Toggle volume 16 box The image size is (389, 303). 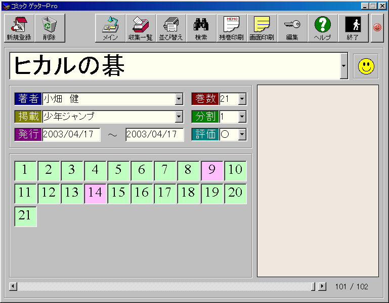142,194
